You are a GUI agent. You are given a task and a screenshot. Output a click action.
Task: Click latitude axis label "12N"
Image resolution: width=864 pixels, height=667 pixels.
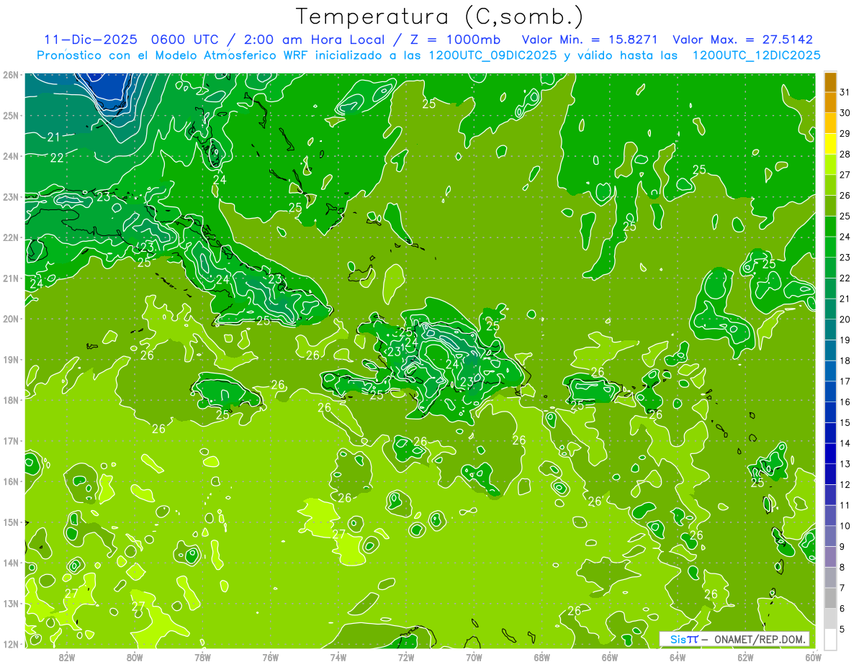(x=11, y=644)
